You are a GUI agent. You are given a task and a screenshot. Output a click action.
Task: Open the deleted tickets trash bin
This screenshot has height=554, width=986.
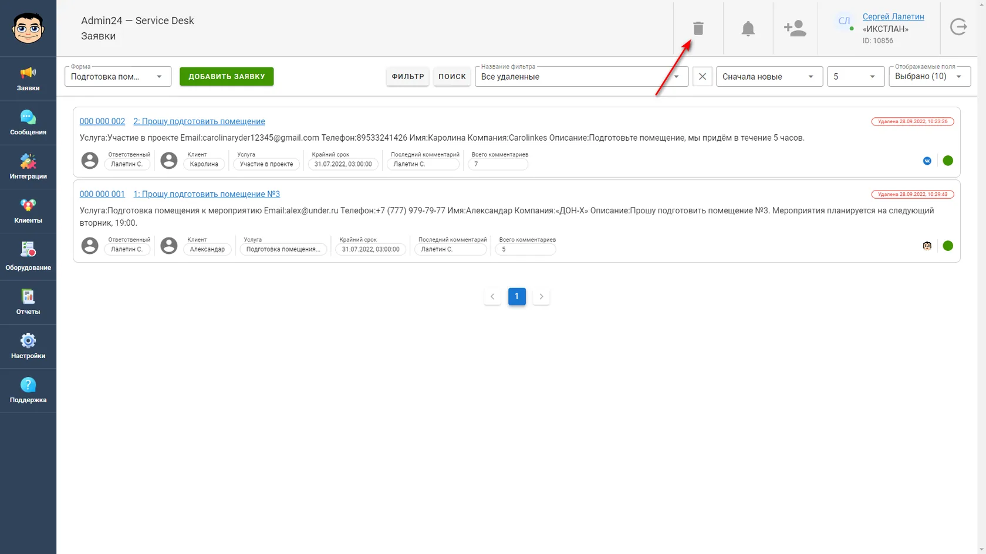pyautogui.click(x=698, y=28)
